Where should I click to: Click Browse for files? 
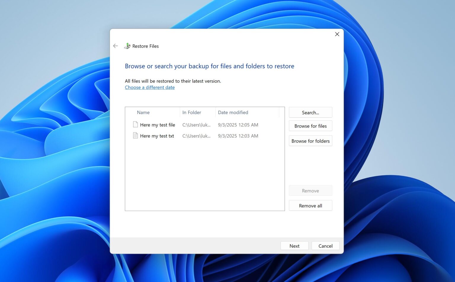pyautogui.click(x=310, y=126)
